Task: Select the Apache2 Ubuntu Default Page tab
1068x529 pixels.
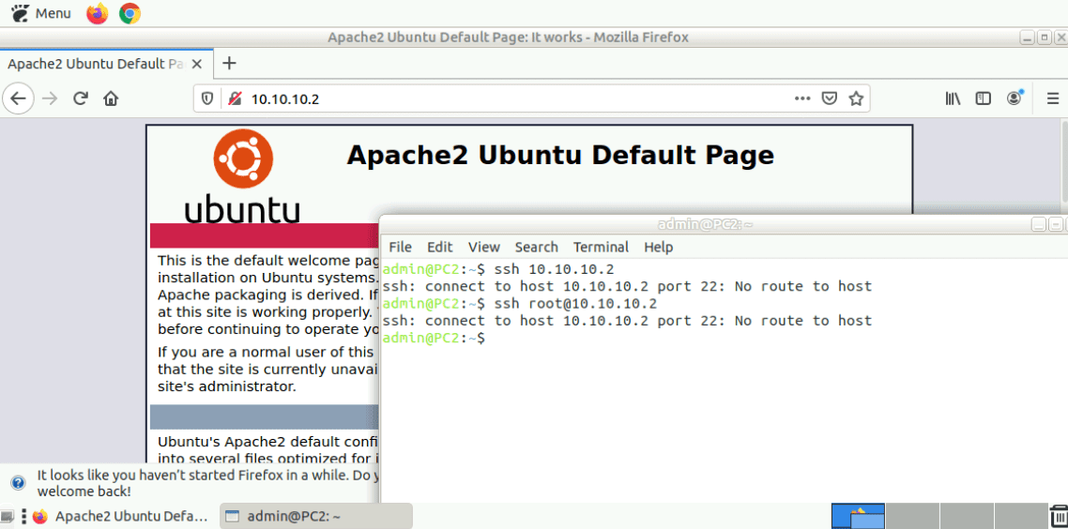Action: tap(106, 64)
